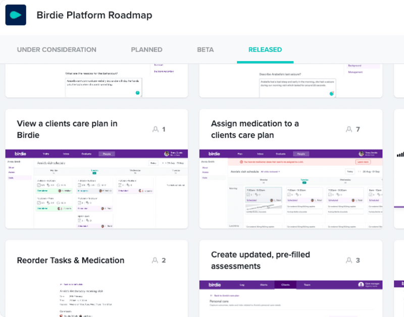Viewport: 404px width, 317px height.
Task: Open Assign medication to a clients care plan title
Action: [x=255, y=129]
